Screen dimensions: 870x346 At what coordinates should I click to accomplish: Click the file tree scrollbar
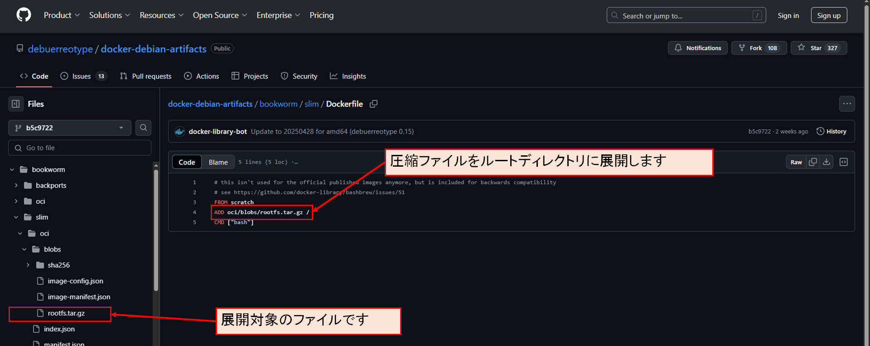pos(156,230)
